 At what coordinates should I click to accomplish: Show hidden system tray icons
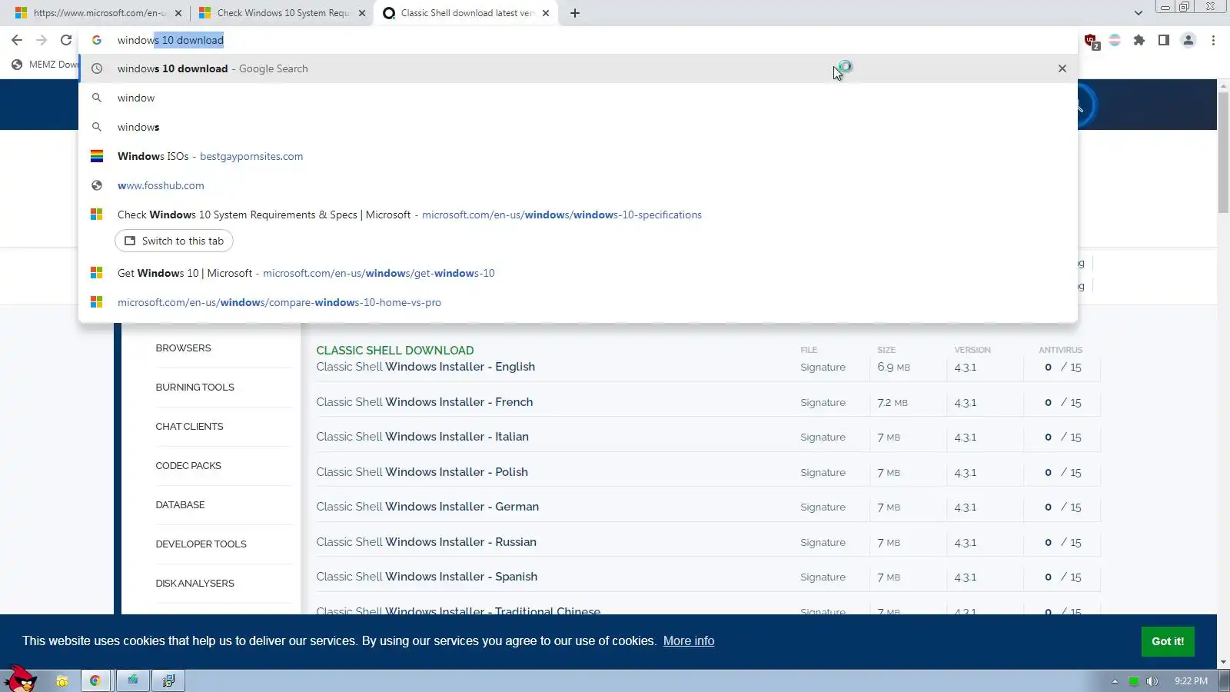click(x=1115, y=681)
